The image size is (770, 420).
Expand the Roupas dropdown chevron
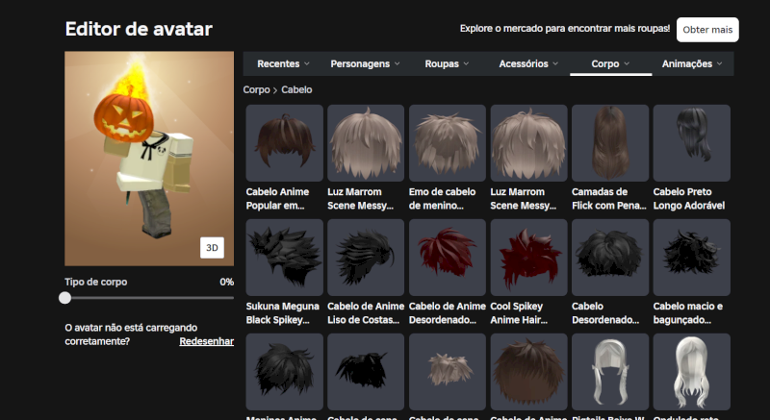466,63
